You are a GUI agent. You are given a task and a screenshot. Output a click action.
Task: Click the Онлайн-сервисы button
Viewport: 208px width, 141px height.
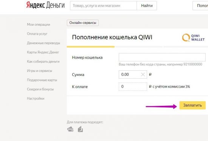(x=83, y=23)
